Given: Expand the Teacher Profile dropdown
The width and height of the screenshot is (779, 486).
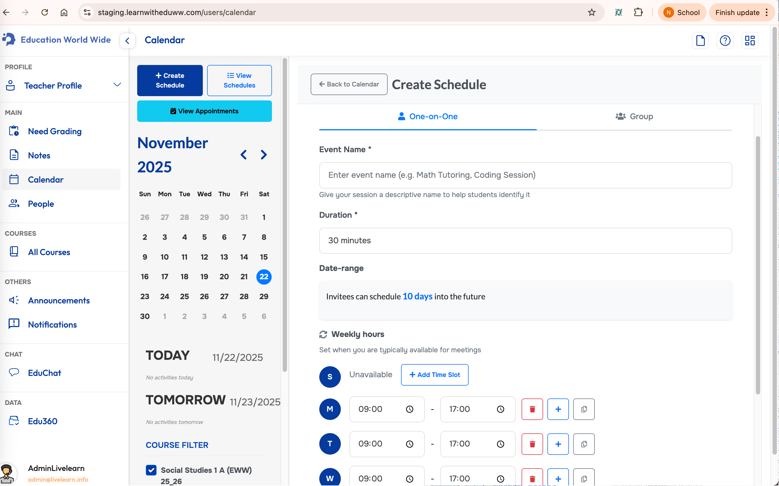Looking at the screenshot, I should (117, 85).
